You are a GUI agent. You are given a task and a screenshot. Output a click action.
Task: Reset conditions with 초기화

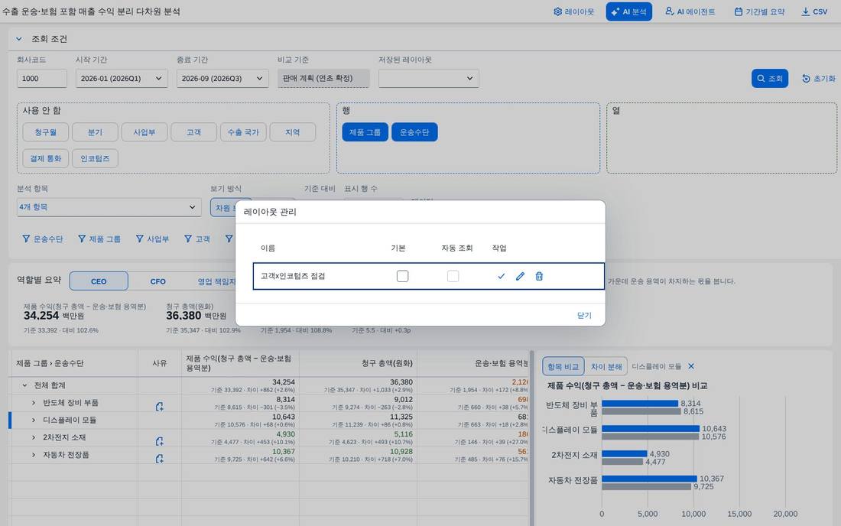click(x=819, y=78)
